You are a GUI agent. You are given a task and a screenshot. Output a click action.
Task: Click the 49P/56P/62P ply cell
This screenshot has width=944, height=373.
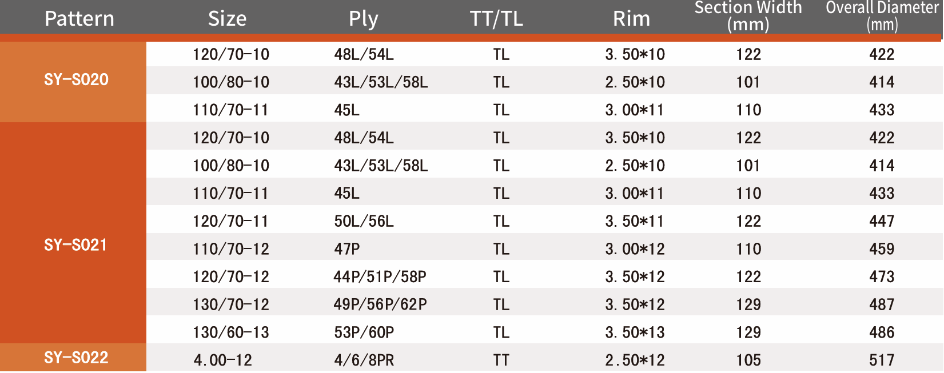coord(380,304)
